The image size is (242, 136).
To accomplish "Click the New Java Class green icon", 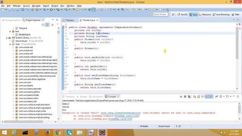I will (37, 9).
